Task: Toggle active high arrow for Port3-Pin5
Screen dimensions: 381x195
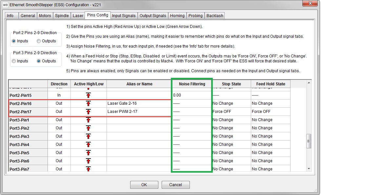Action: 88,153
